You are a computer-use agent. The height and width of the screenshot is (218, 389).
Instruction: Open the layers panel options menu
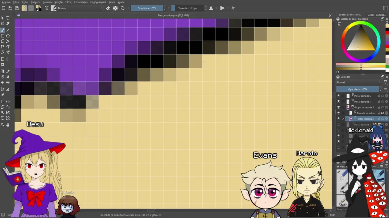(385, 89)
